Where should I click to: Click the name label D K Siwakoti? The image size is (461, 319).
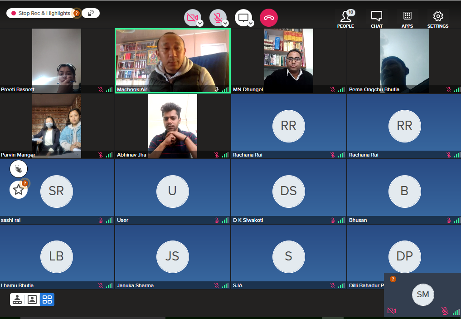click(248, 220)
